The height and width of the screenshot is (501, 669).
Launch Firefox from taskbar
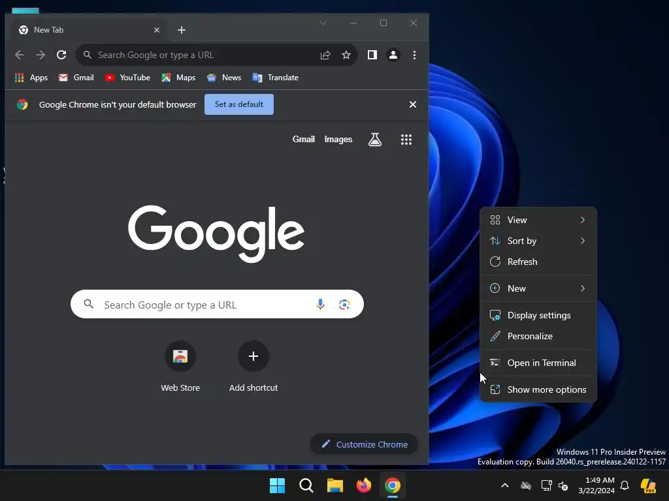click(x=363, y=485)
